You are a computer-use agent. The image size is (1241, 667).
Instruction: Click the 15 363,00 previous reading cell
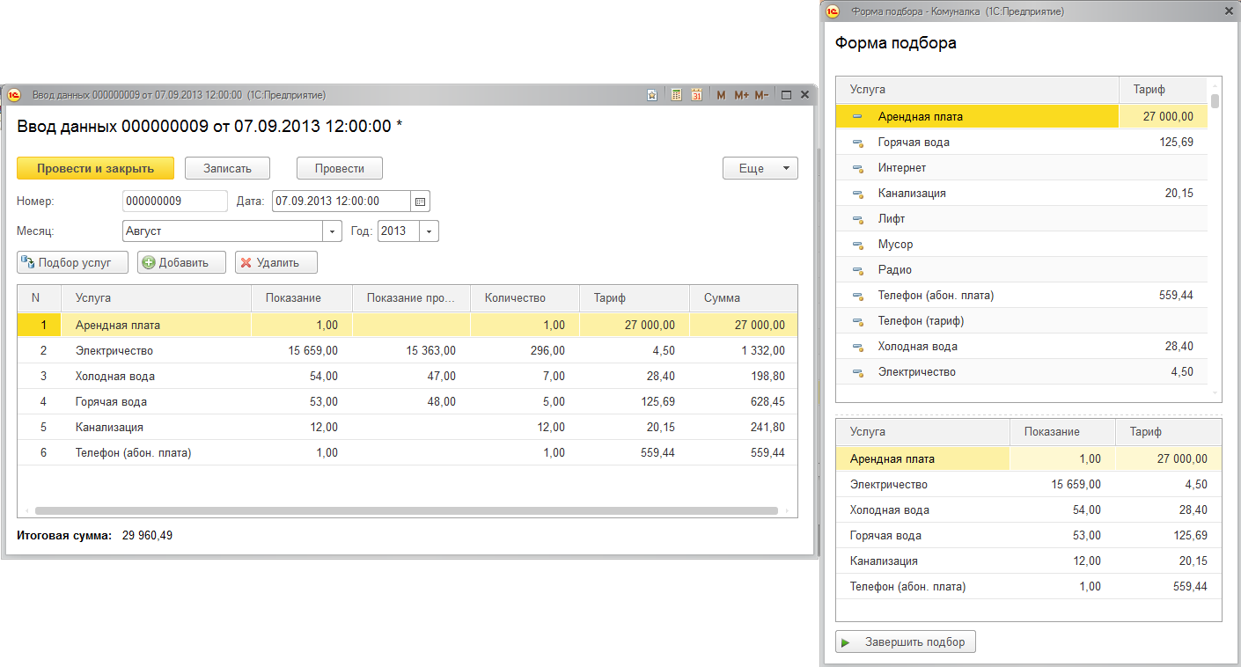coord(412,351)
